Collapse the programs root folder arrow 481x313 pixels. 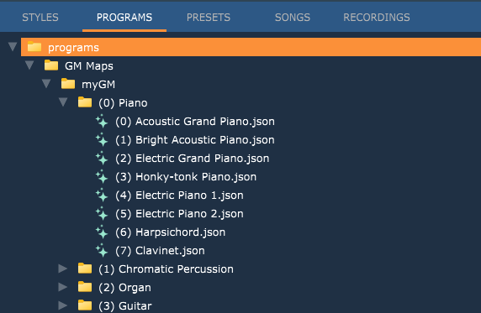point(13,47)
